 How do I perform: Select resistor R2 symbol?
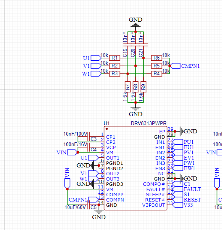[114, 66]
